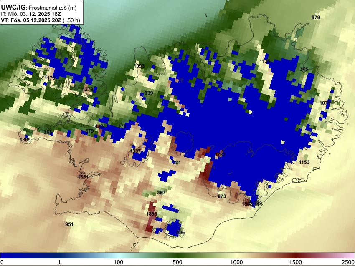Click the map title text "Frostmarkshæð (m)"
The image size is (355, 266).
pos(53,8)
